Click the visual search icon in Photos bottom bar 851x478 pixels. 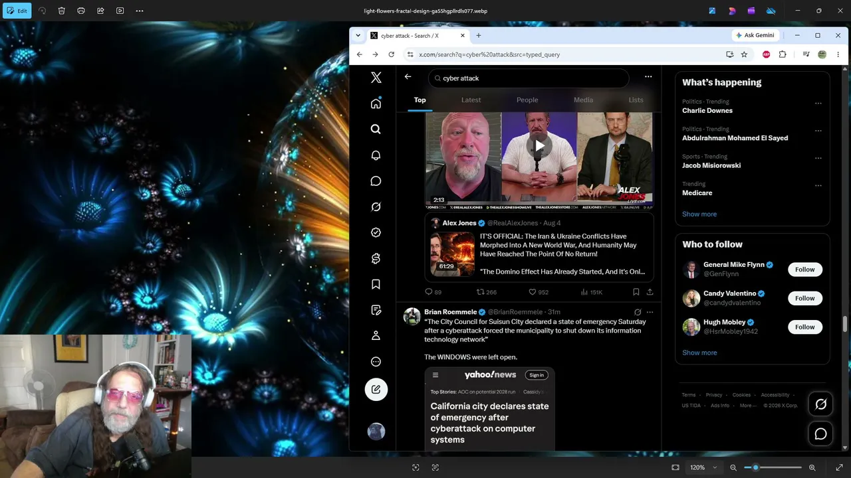416,467
